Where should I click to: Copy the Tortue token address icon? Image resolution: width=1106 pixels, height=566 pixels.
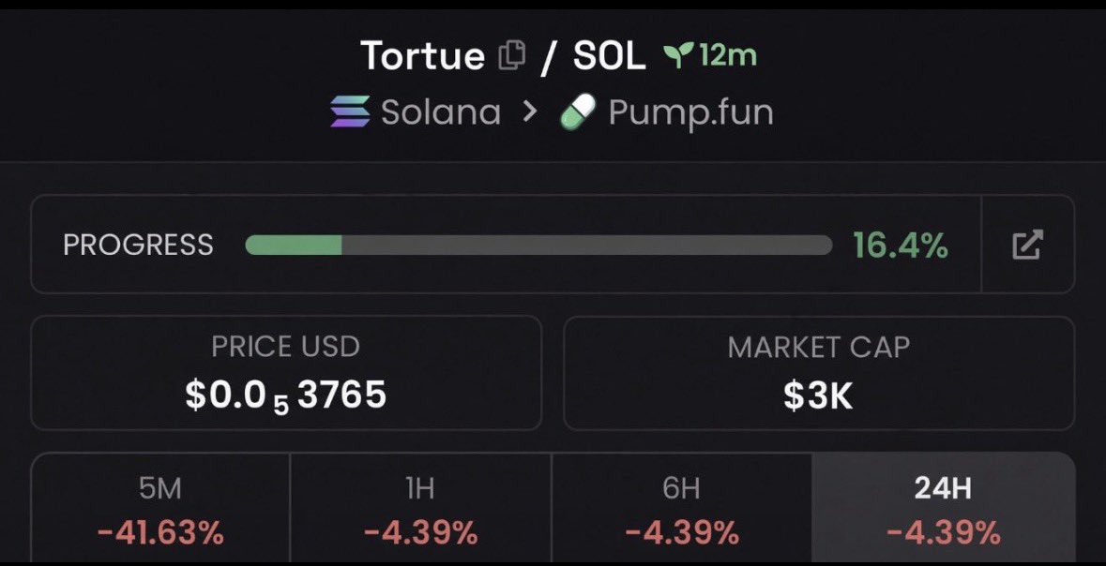[512, 55]
